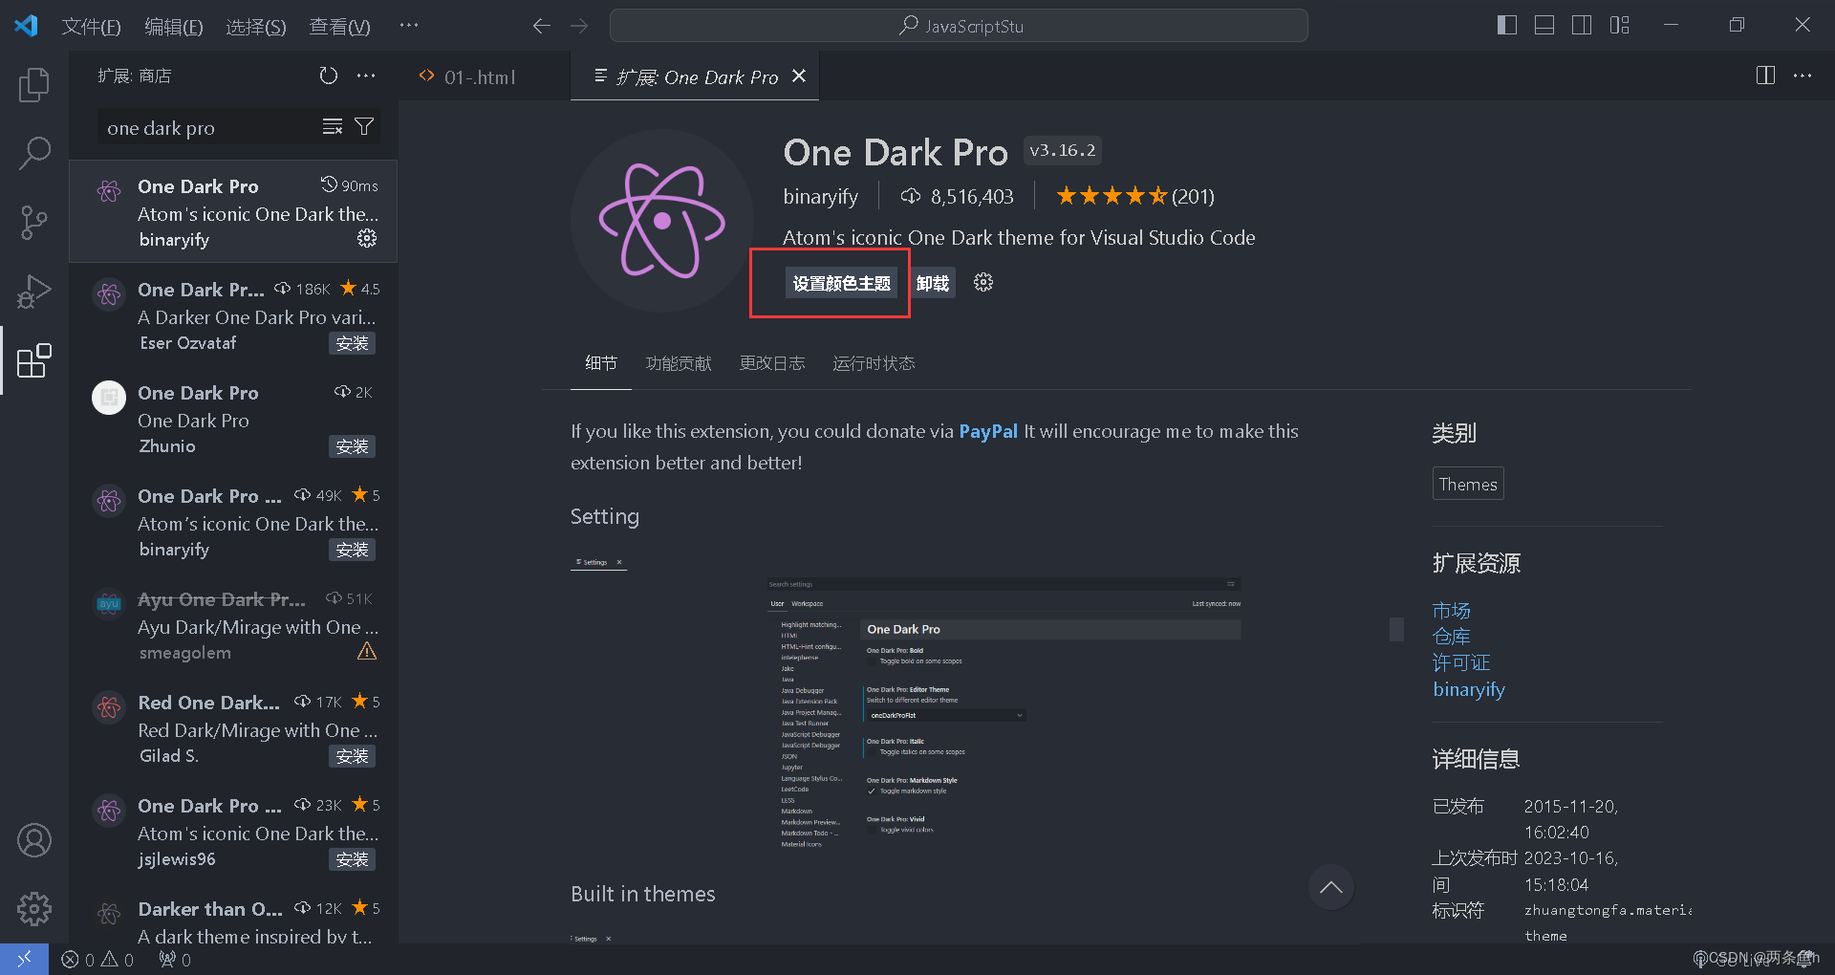Image resolution: width=1835 pixels, height=975 pixels.
Task: Click publisher name binaryify in header
Action: pyautogui.click(x=821, y=196)
